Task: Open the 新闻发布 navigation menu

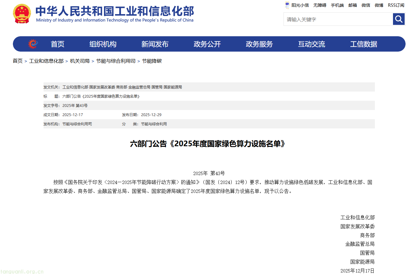Action: pyautogui.click(x=155, y=44)
